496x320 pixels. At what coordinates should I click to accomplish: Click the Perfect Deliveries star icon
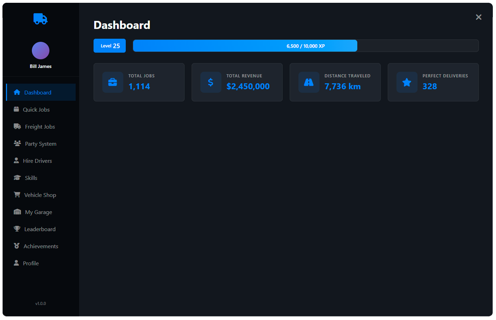[x=407, y=82]
